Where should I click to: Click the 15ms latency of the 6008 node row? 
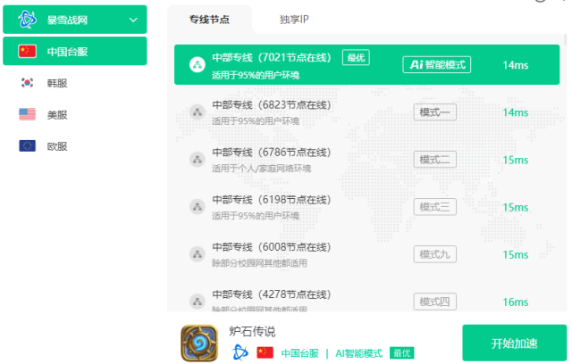tap(515, 254)
